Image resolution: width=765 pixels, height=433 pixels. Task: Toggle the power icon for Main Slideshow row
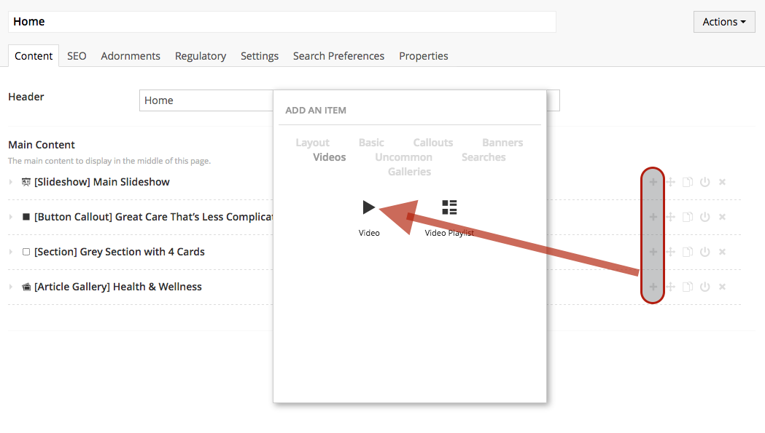(x=704, y=181)
